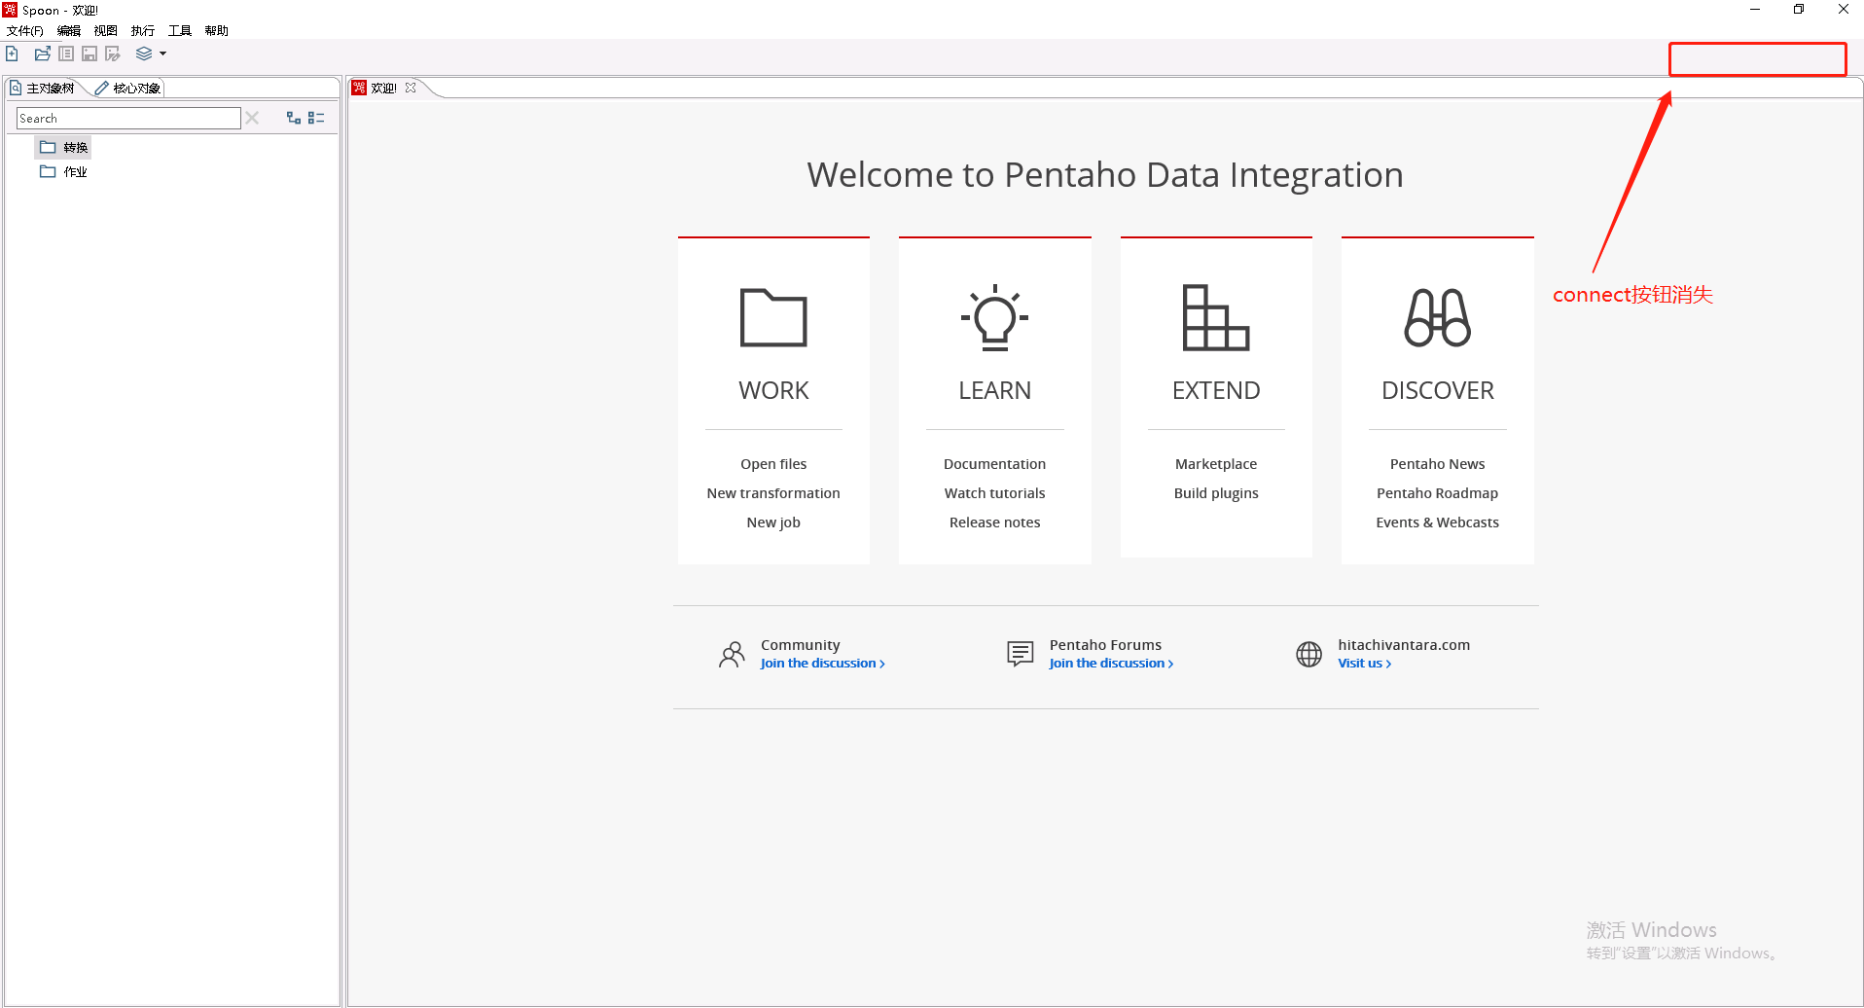Click the Save toolbar icon

pyautogui.click(x=90, y=54)
